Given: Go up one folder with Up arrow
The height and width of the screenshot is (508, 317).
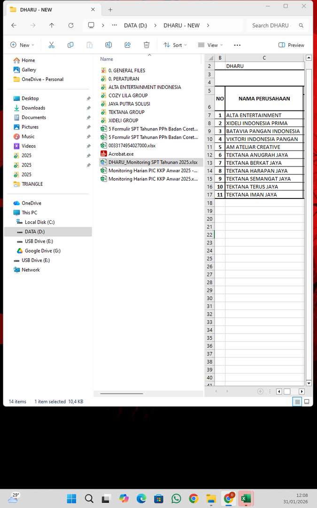Looking at the screenshot, I should 52,25.
